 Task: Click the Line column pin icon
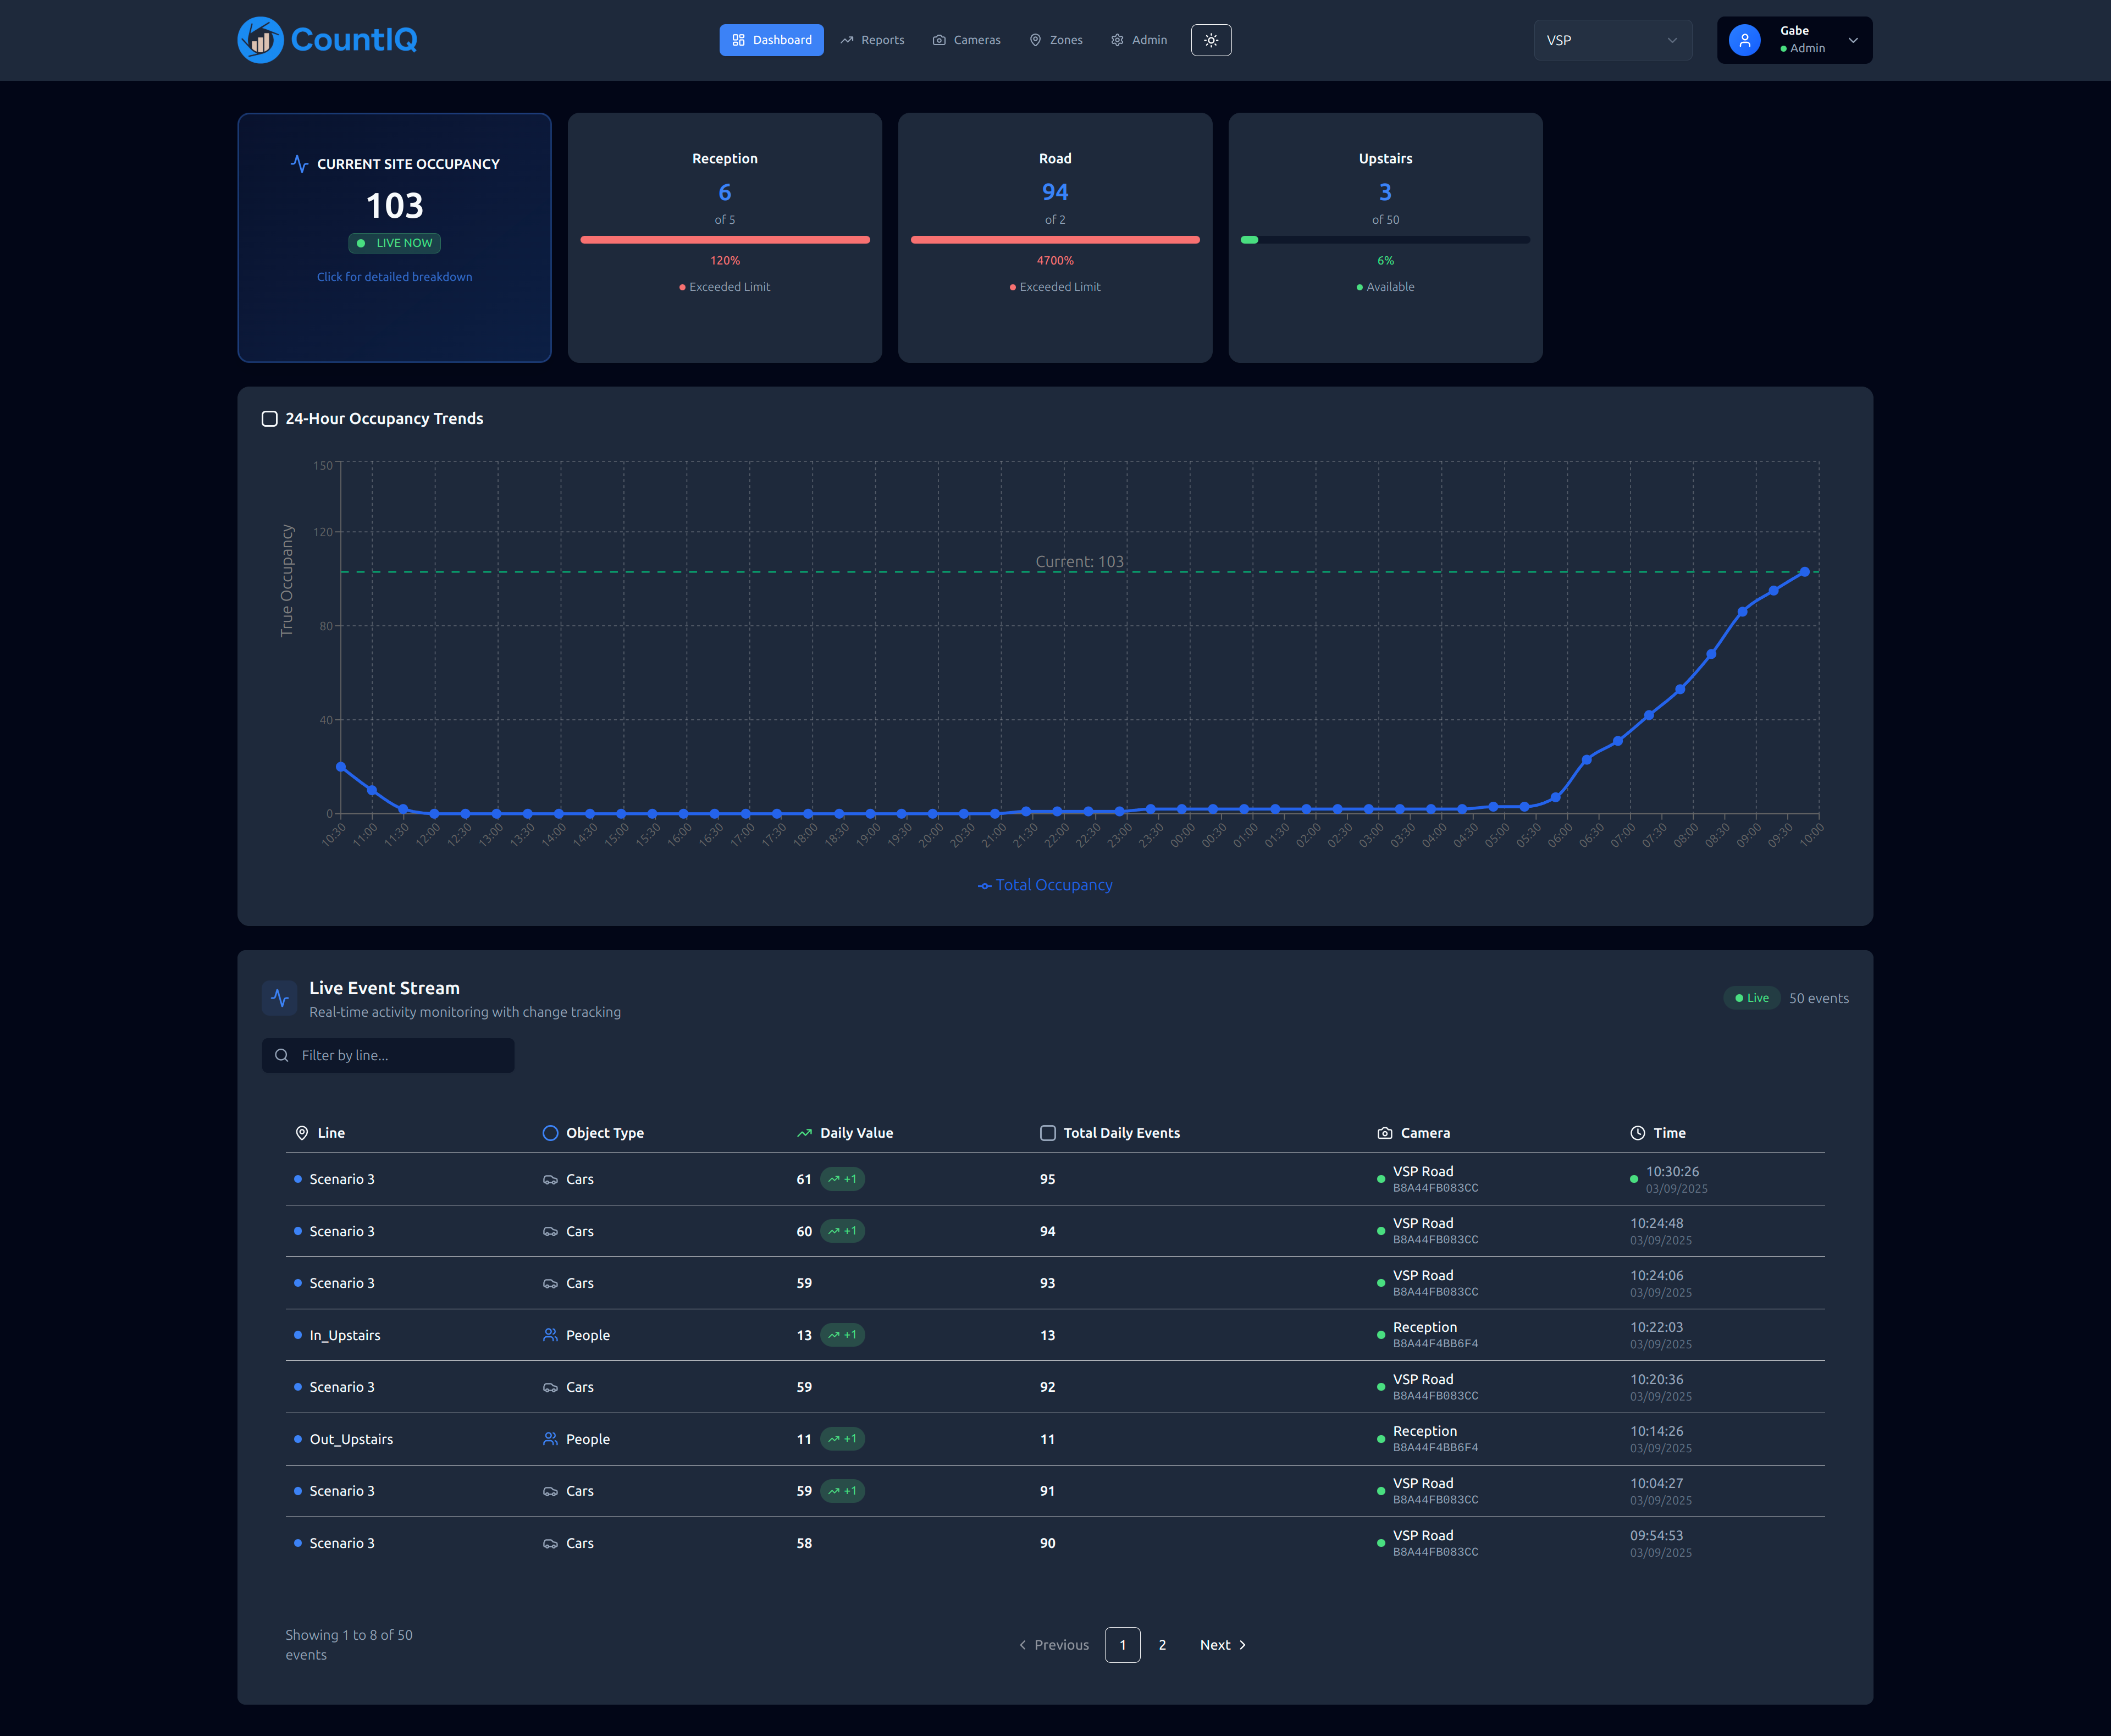[302, 1133]
